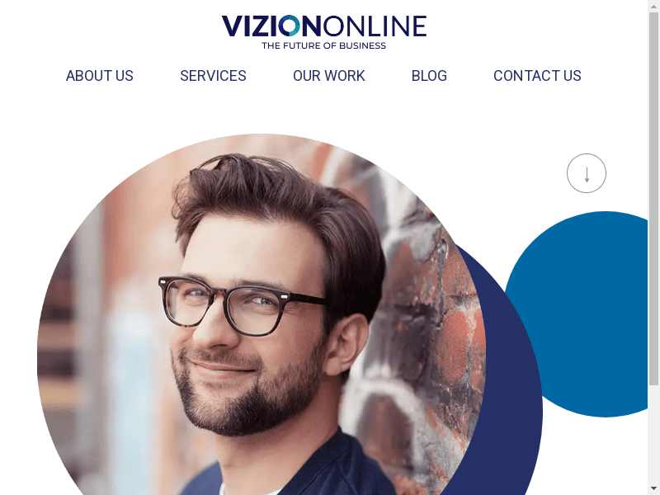Click 'The Future of Business' tagline
Image resolution: width=660 pixels, height=495 pixels.
click(323, 45)
